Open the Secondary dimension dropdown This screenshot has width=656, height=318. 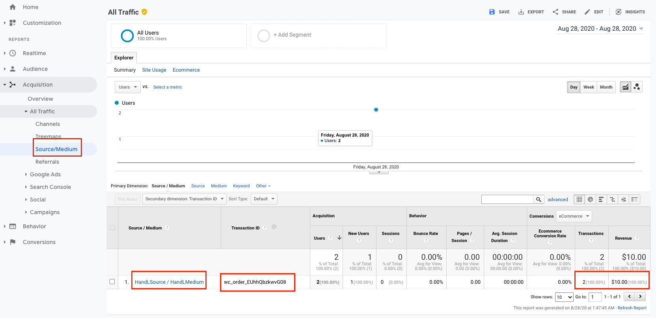pos(184,199)
